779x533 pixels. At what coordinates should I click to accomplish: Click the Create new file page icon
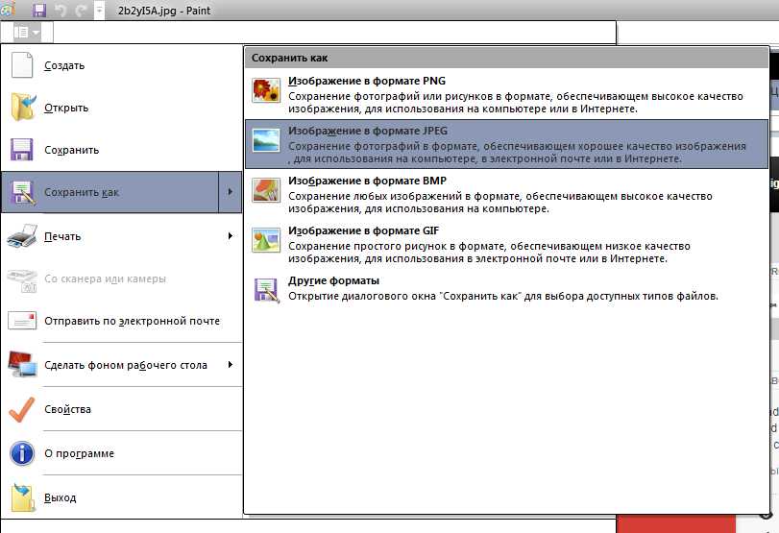[x=22, y=65]
